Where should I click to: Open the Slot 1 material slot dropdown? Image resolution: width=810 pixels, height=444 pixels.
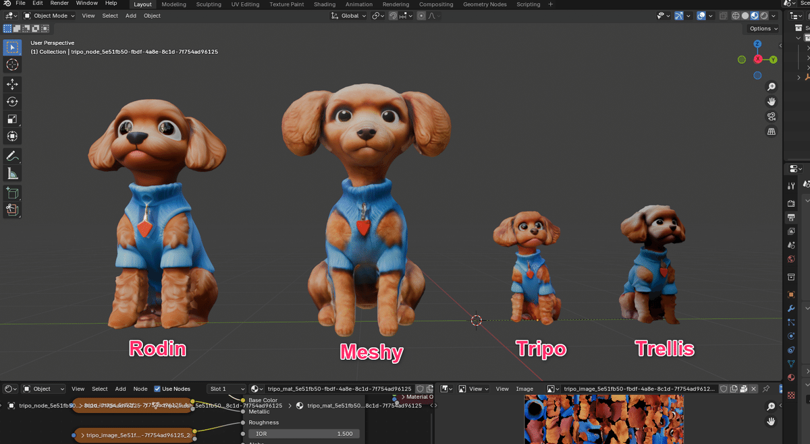coord(227,389)
